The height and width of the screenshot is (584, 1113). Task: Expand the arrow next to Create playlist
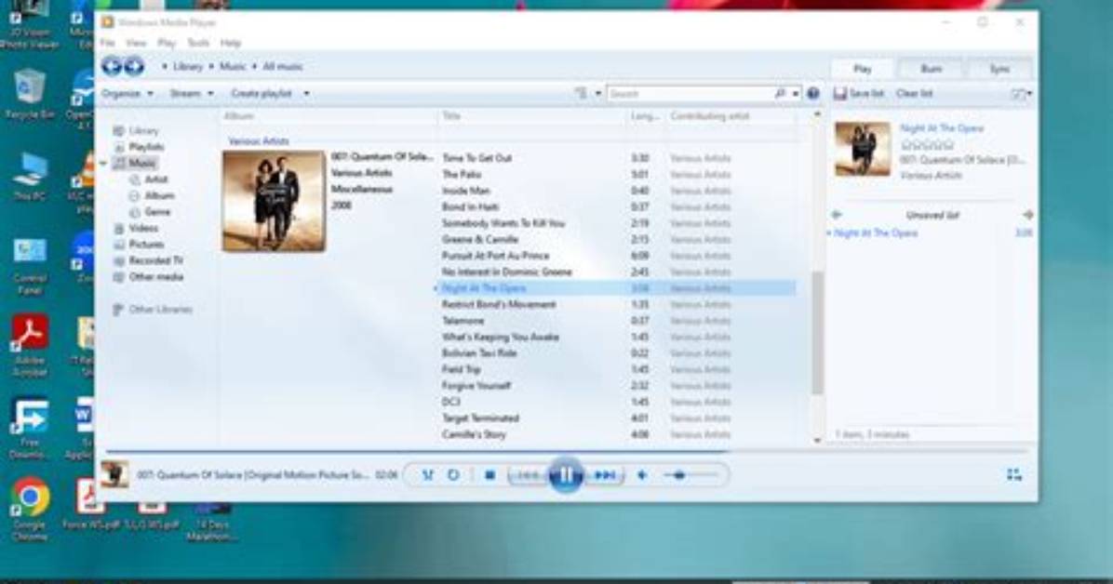click(x=307, y=93)
